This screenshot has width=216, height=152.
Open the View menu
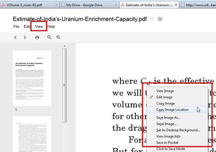click(x=39, y=27)
